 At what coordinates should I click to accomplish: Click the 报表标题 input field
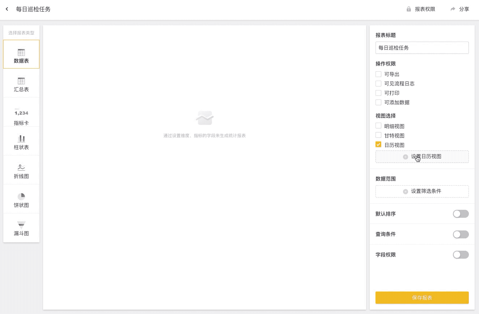(x=422, y=48)
